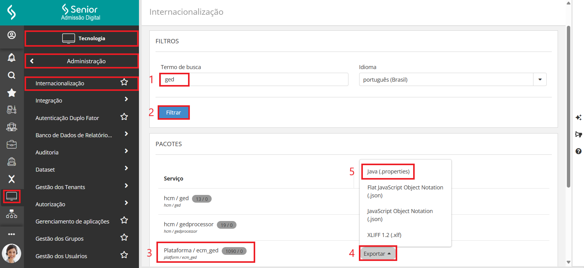Screen dimensions: 584x268
Task: Favorite Autenticação Duplo Fator star
Action: [124, 117]
